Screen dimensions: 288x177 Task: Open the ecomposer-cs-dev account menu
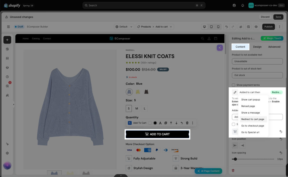(x=266, y=5)
